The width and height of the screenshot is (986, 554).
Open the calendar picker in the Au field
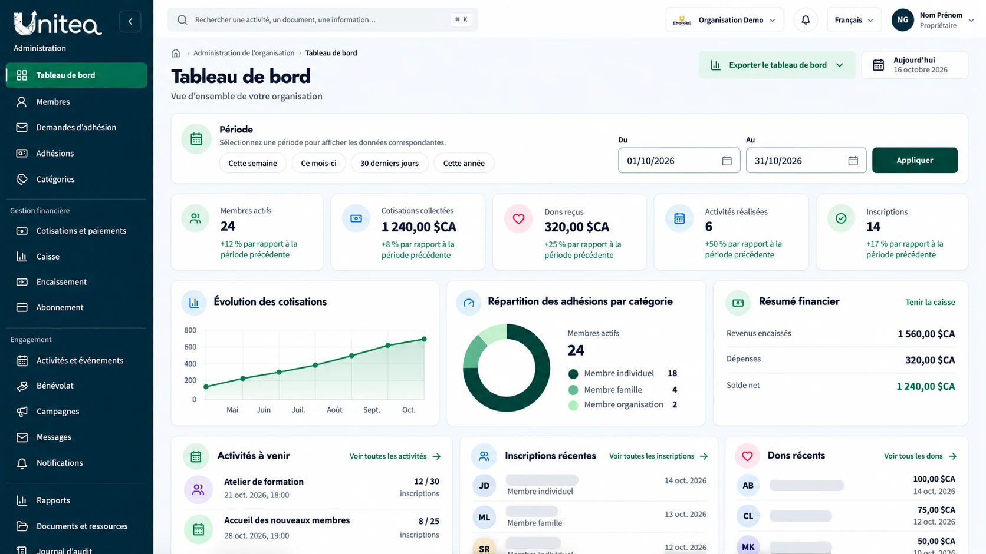click(853, 161)
